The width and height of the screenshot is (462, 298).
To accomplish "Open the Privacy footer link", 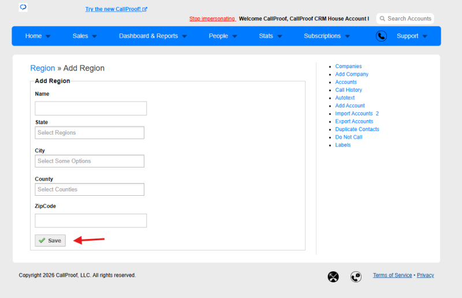I will pos(426,275).
